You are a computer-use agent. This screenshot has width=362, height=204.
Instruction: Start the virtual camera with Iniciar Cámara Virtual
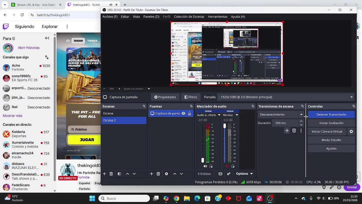point(327,131)
